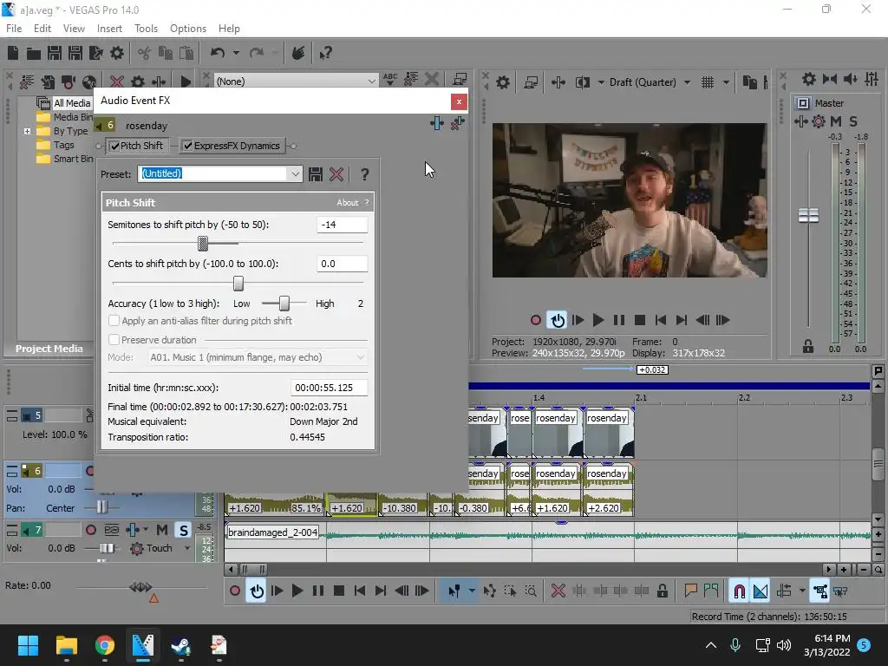Screen dimensions: 888x666
Task: Open the Options menu
Action: [188, 29]
